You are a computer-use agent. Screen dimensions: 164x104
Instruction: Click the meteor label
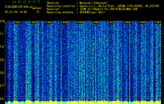[x=37, y=8]
